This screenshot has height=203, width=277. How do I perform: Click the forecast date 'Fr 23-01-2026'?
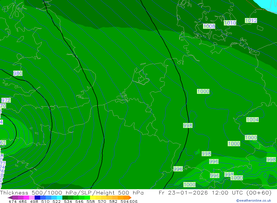183,192
